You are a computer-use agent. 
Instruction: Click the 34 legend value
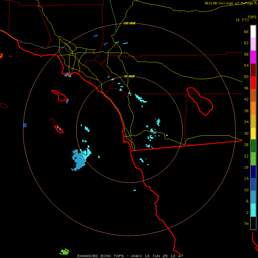pyautogui.click(x=246, y=122)
